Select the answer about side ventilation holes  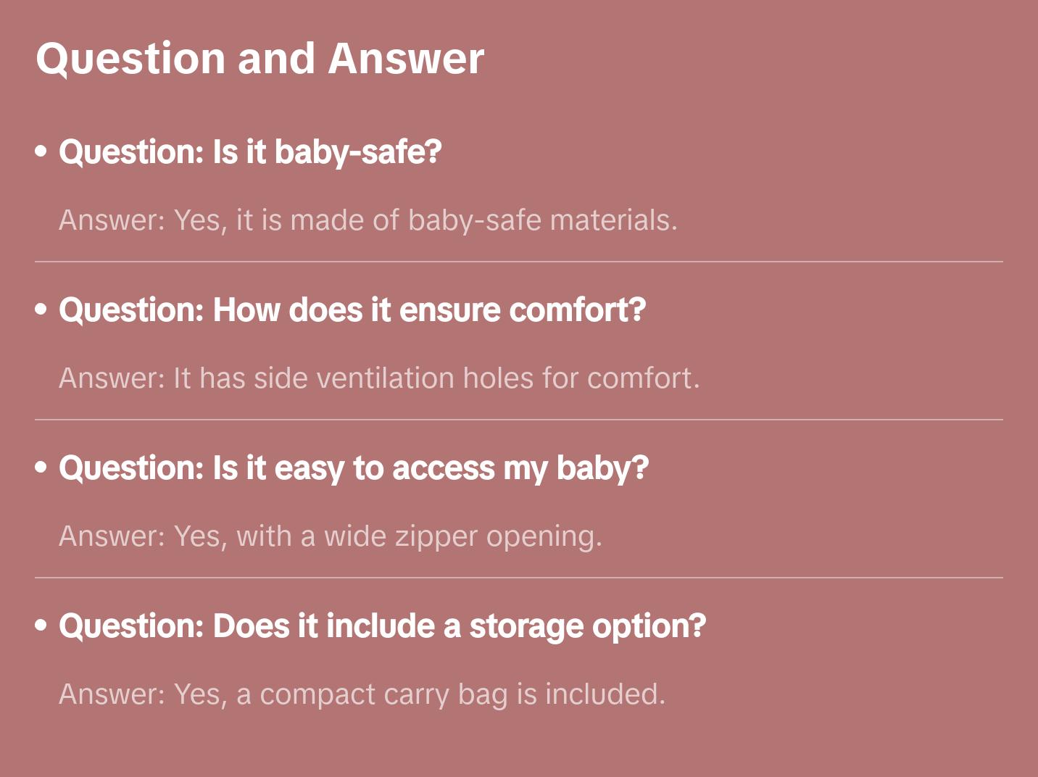[379, 378]
